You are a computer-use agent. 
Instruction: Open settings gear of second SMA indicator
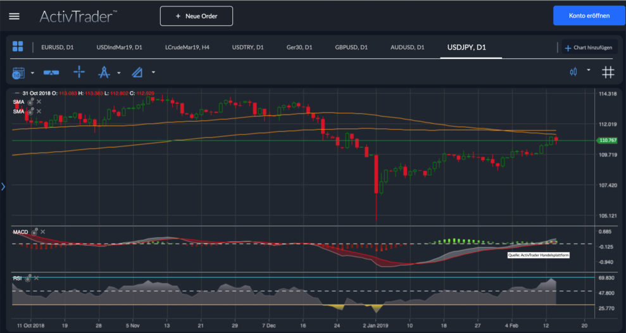(30, 111)
